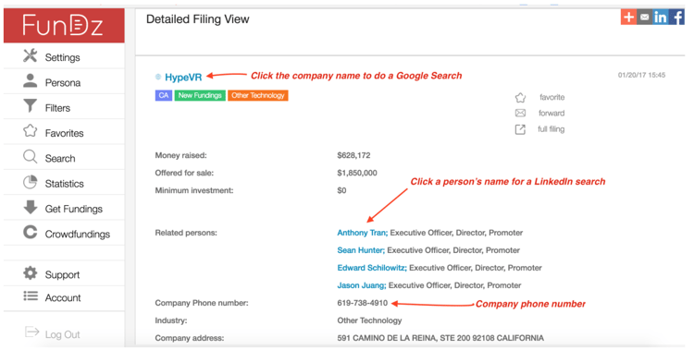Click the Persona person icon
The width and height of the screenshot is (694, 350).
[31, 81]
